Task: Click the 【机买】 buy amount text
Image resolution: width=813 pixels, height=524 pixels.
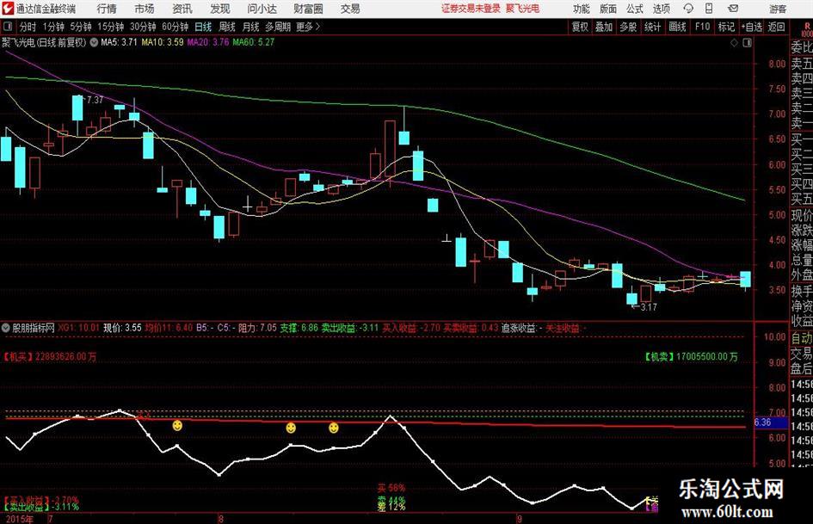Action: point(50,357)
